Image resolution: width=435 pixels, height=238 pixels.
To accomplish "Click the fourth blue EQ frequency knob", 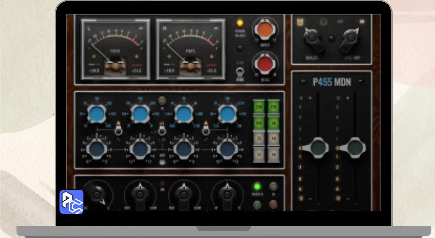I will 227,114.
